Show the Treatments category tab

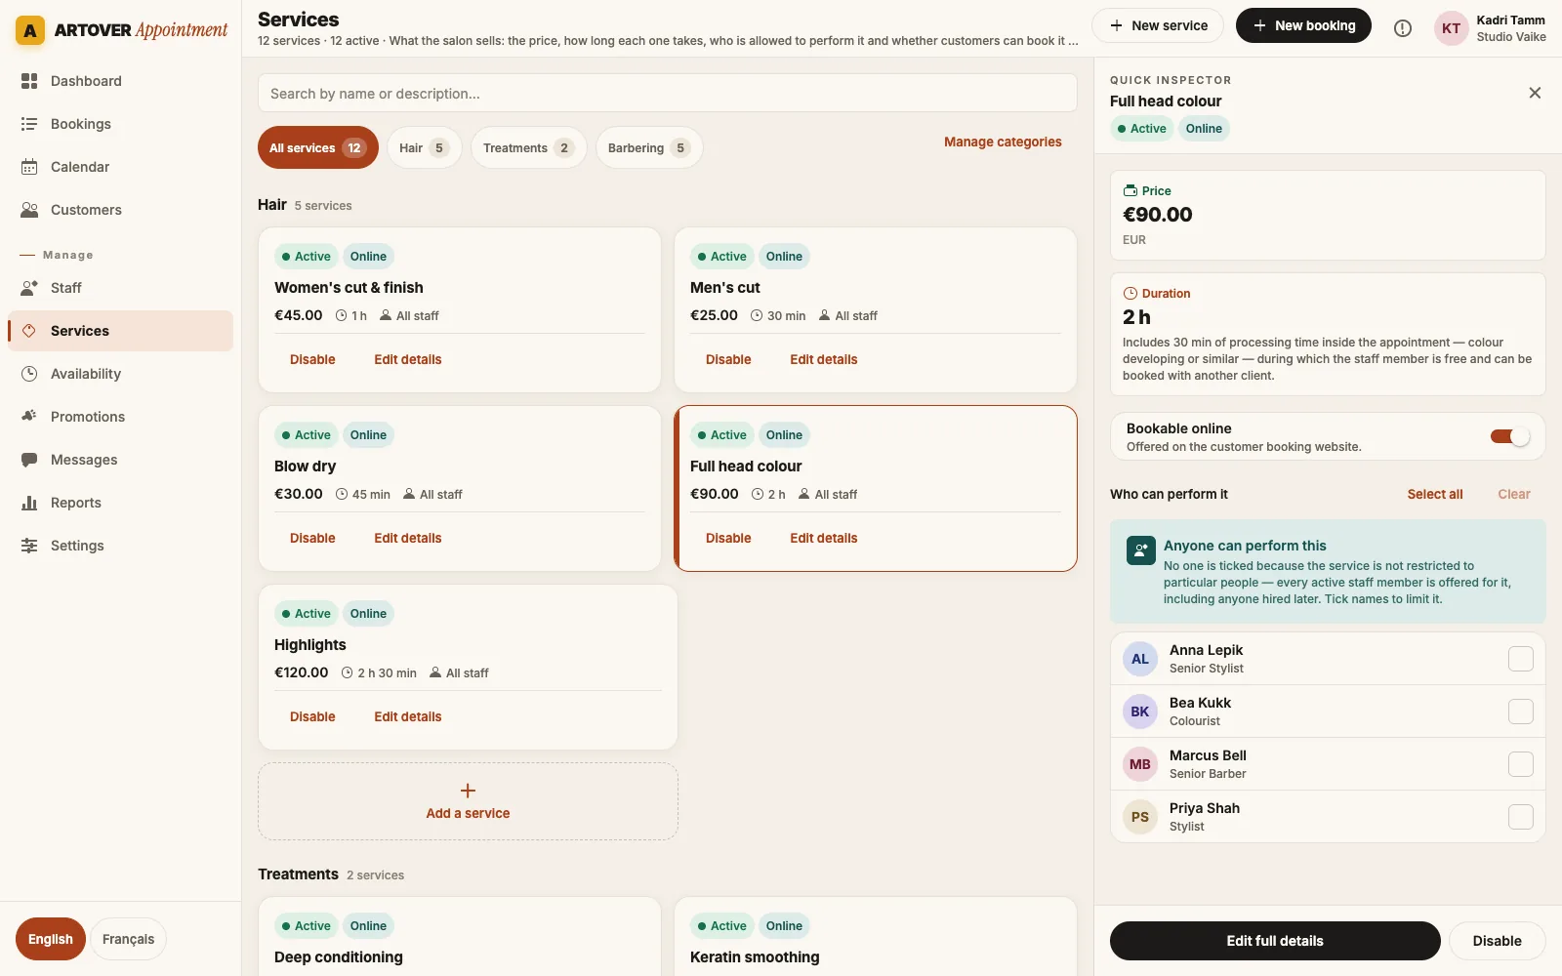528,147
